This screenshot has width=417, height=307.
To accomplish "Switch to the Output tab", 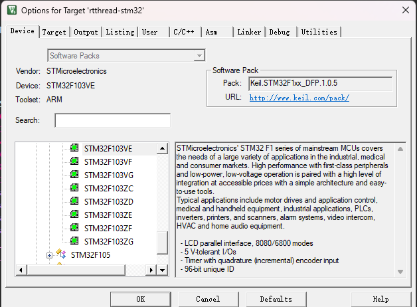I will point(86,32).
